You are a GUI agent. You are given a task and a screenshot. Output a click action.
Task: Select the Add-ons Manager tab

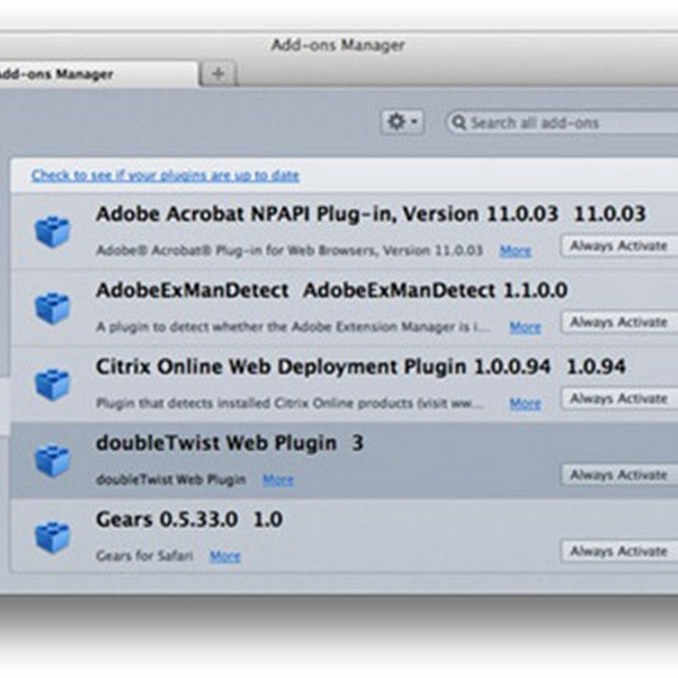tap(98, 74)
